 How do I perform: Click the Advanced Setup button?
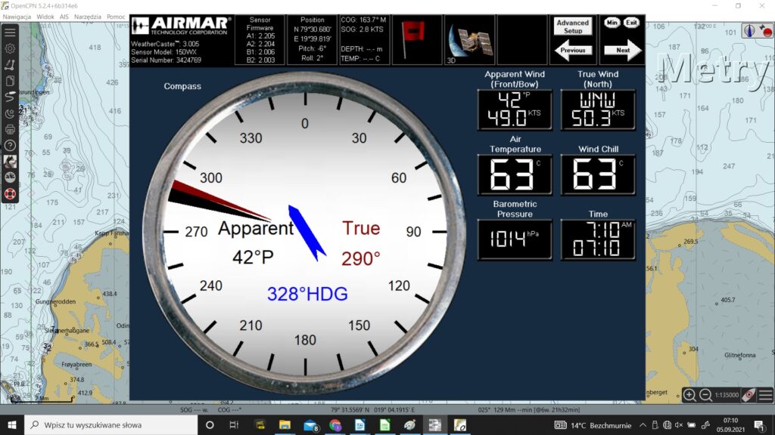[x=572, y=26]
